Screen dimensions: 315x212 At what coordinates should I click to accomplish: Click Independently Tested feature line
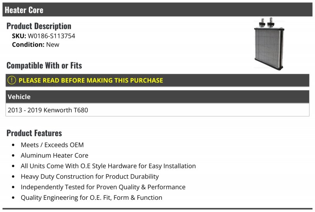(x=103, y=187)
